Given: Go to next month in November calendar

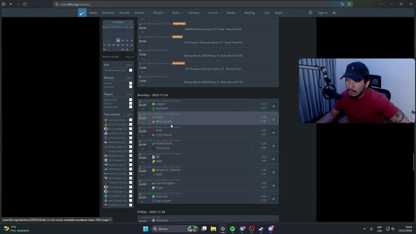Looking at the screenshot, I should point(131,22).
